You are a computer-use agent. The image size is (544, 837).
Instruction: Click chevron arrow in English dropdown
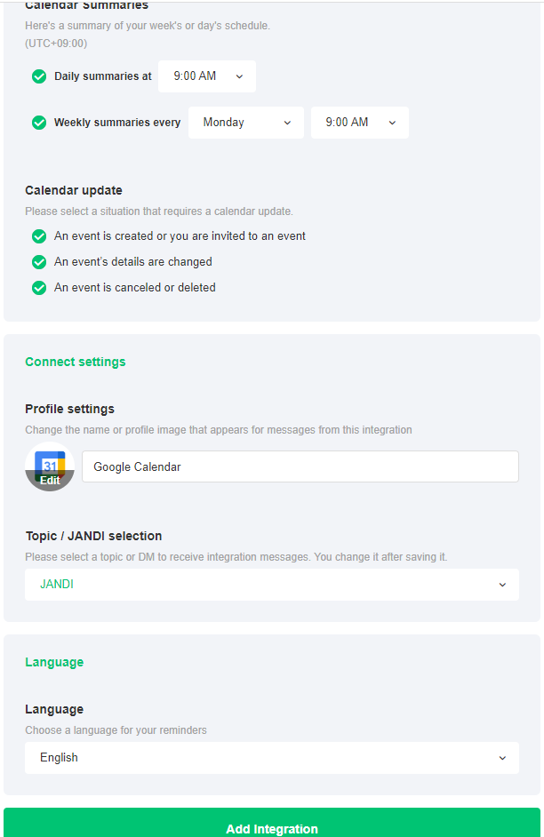tap(502, 758)
